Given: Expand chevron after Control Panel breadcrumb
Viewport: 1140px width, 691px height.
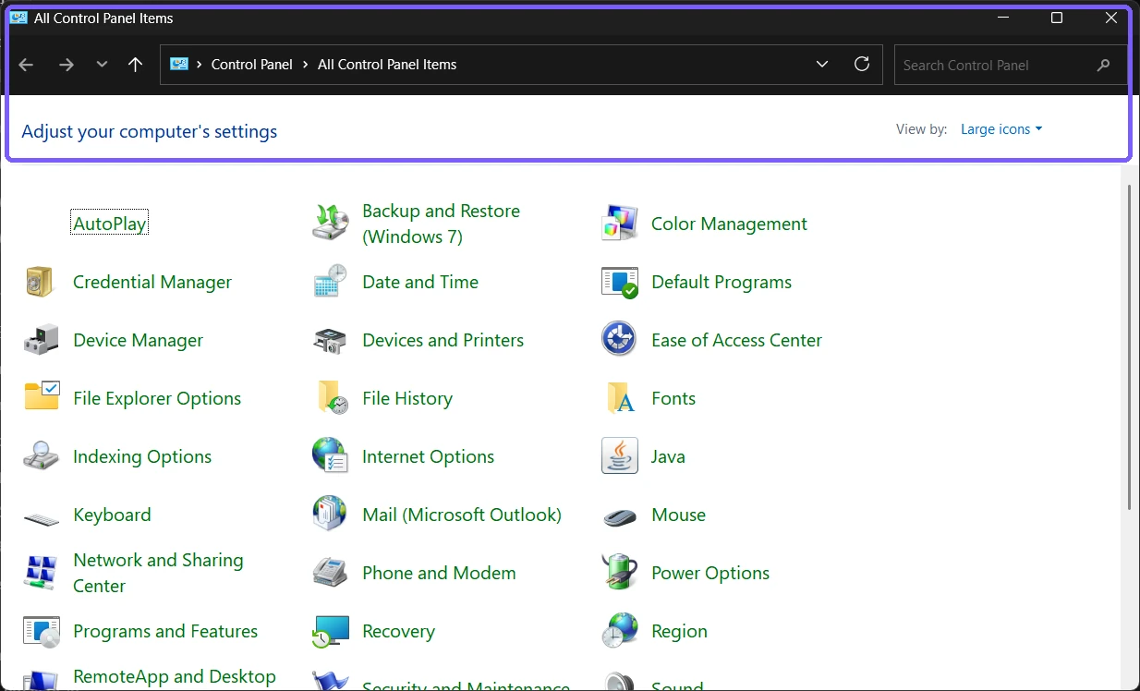Looking at the screenshot, I should pyautogui.click(x=306, y=65).
